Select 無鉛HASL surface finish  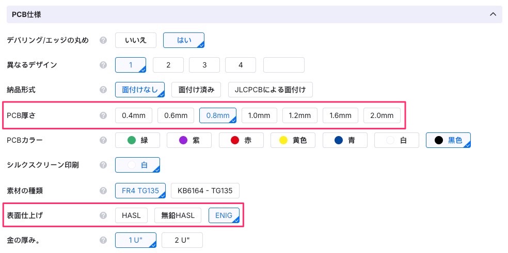178,215
